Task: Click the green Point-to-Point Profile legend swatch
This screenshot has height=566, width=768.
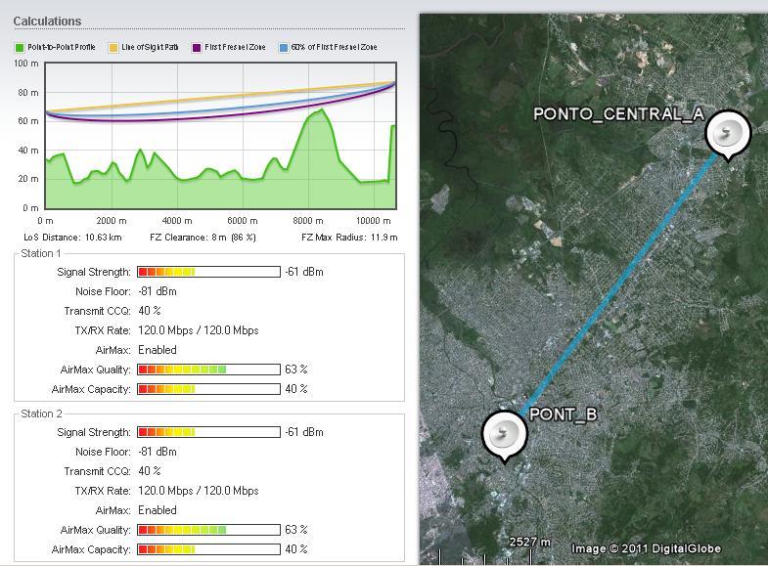Action: coord(20,47)
